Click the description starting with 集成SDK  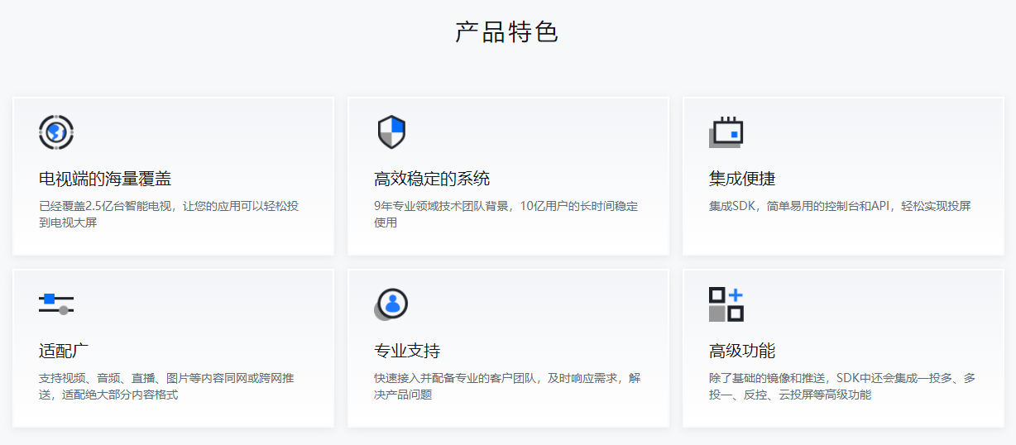point(840,206)
